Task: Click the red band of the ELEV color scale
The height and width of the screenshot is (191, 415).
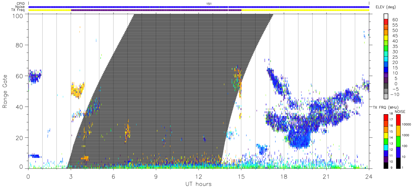Action: pyautogui.click(x=386, y=22)
